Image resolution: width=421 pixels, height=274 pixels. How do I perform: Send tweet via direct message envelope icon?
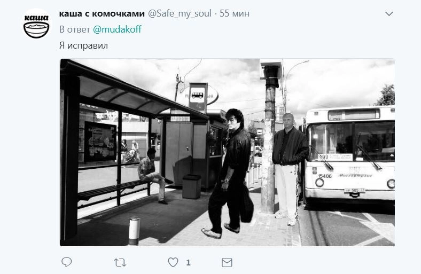[227, 262]
